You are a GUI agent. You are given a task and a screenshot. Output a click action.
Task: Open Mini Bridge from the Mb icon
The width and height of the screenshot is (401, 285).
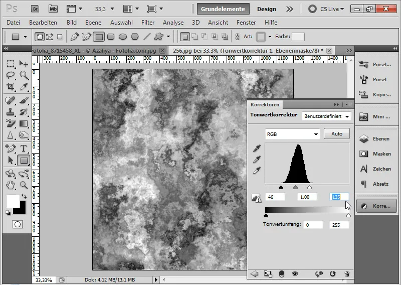coord(53,9)
